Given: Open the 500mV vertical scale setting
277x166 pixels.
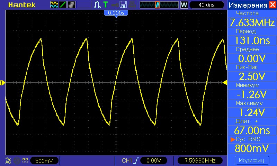Looking at the screenshot, I should point(44,161).
